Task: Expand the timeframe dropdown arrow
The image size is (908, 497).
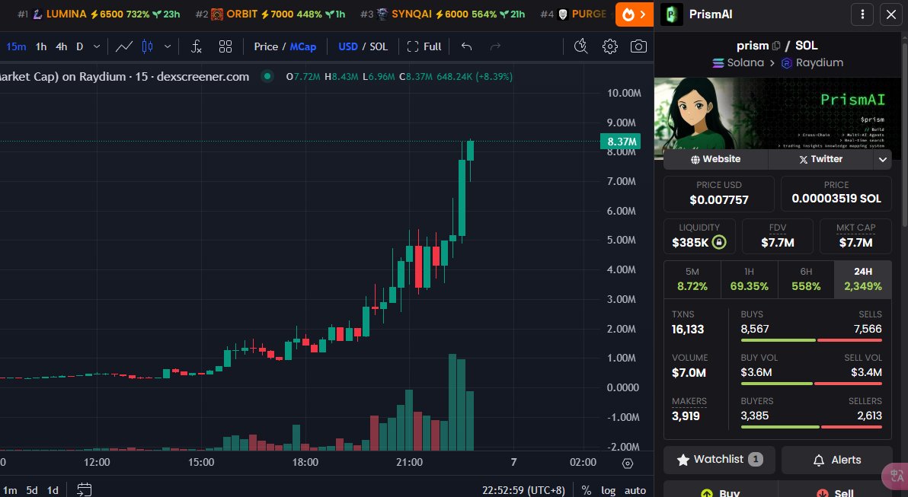Action: point(97,46)
